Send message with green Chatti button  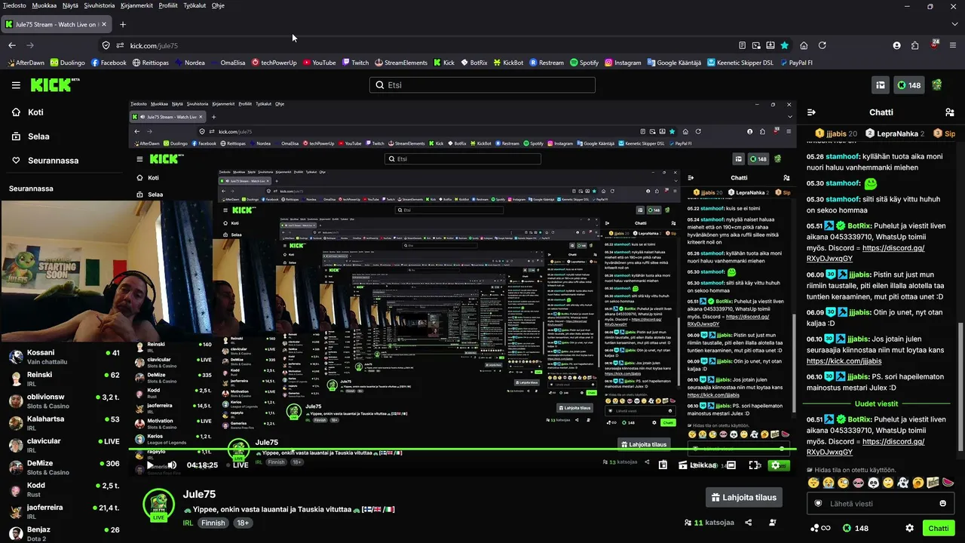939,529
